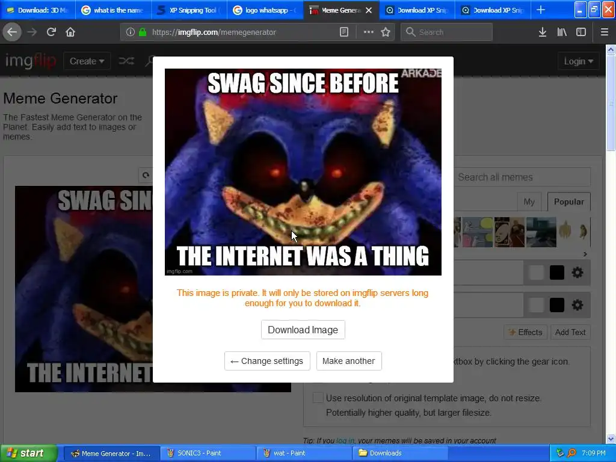Open page actions three-dots menu
Screen dimensions: 616x462
369,32
